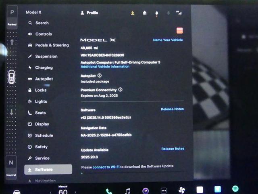This screenshot has width=258, height=194.
Task: Open Release Notes for current software
Action: (172, 109)
